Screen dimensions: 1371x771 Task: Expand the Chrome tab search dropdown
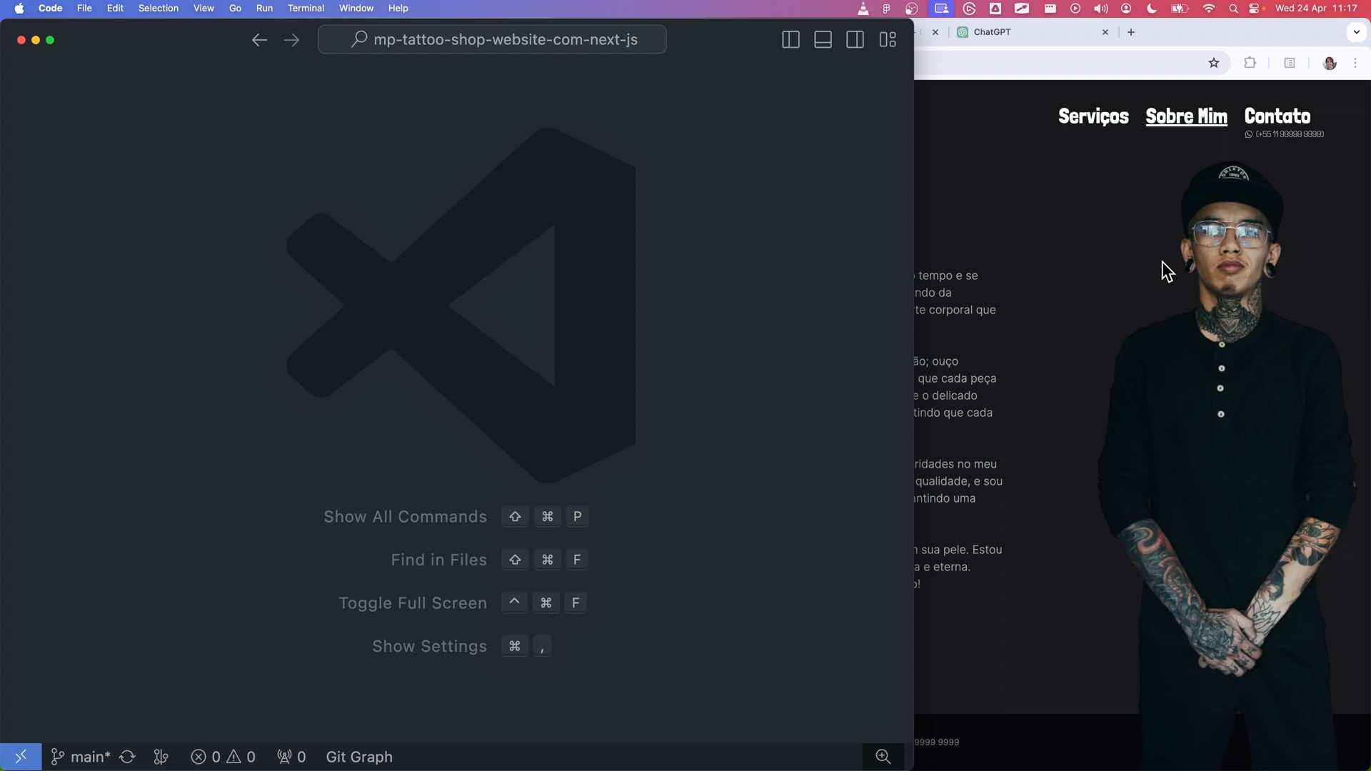(1356, 32)
